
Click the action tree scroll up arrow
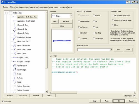[46, 12]
